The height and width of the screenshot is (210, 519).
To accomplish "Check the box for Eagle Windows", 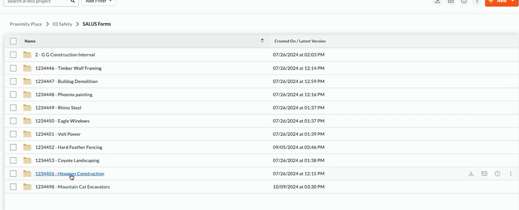I will [13, 121].
